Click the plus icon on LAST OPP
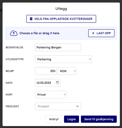122x128 pixels. 93,33
